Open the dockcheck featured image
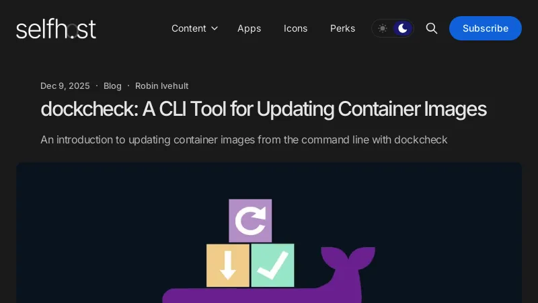The height and width of the screenshot is (303, 538). coord(269,232)
